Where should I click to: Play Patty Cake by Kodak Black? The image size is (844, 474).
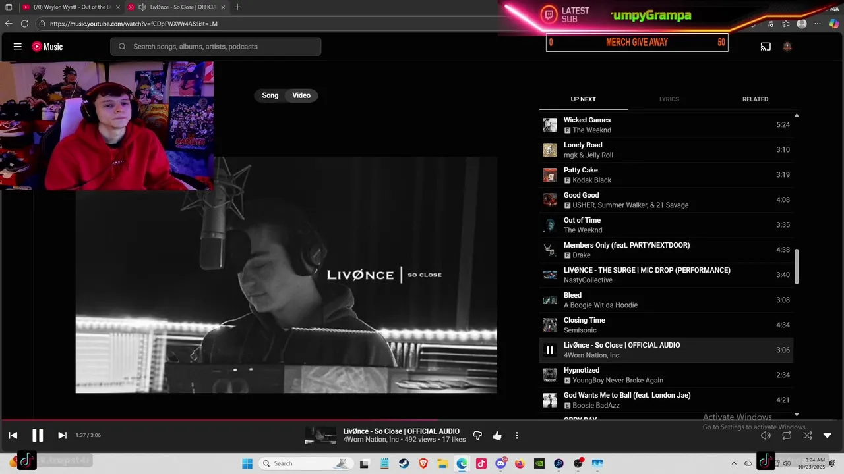click(x=666, y=174)
